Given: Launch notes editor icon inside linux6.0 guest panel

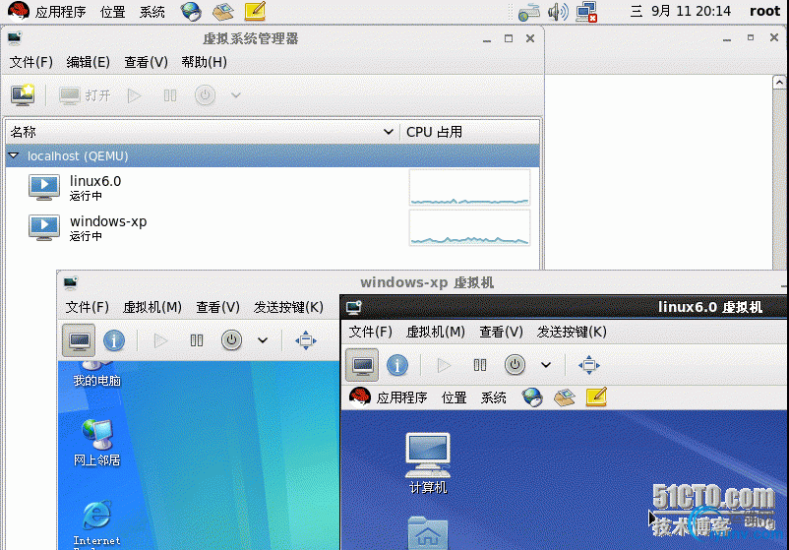Looking at the screenshot, I should 596,397.
